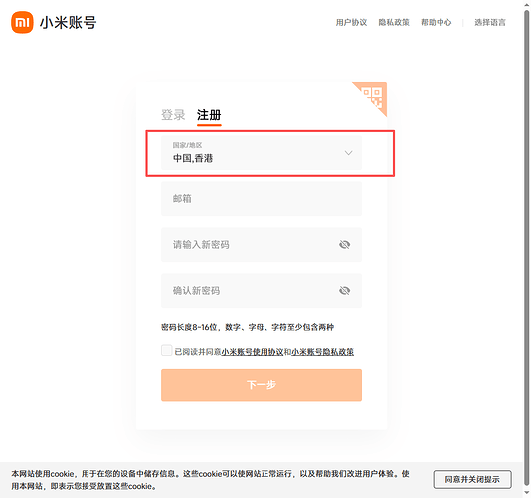Viewport: 531px width, 498px height.
Task: Open 隐私政策 in the top navigation
Action: click(x=394, y=22)
